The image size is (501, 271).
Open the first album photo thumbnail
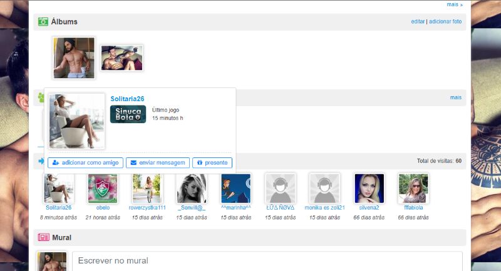[74, 57]
